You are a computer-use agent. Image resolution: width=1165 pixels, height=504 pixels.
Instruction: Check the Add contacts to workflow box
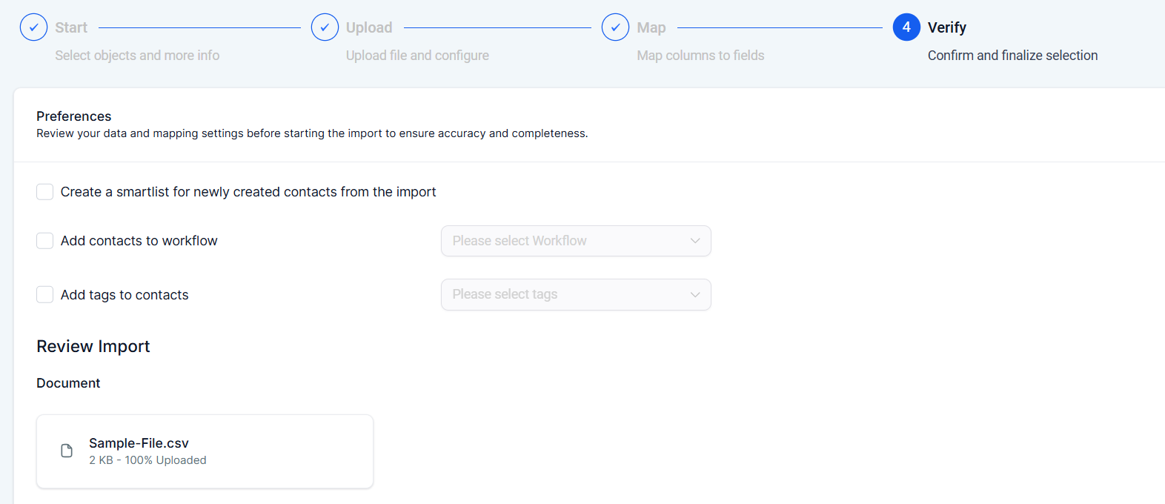pos(45,241)
